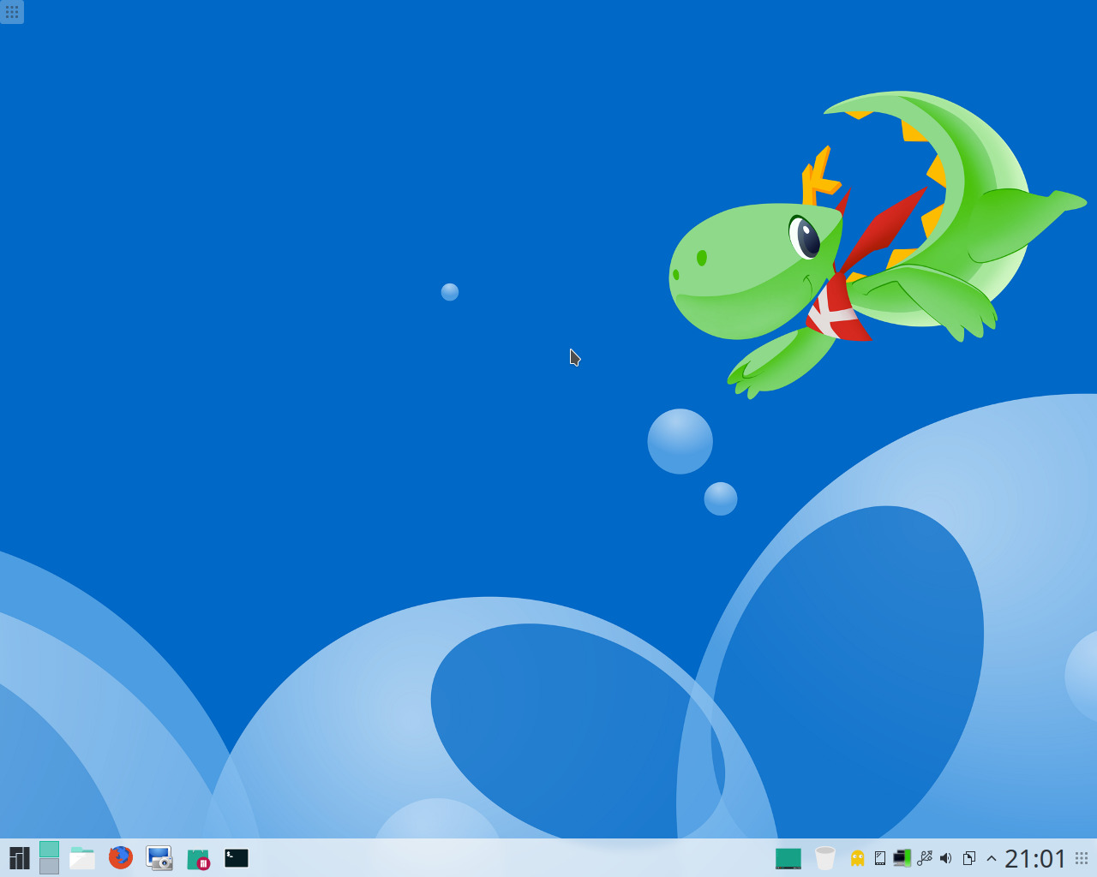The image size is (1097, 877).
Task: Open the trash bin in the panel
Action: click(x=824, y=857)
